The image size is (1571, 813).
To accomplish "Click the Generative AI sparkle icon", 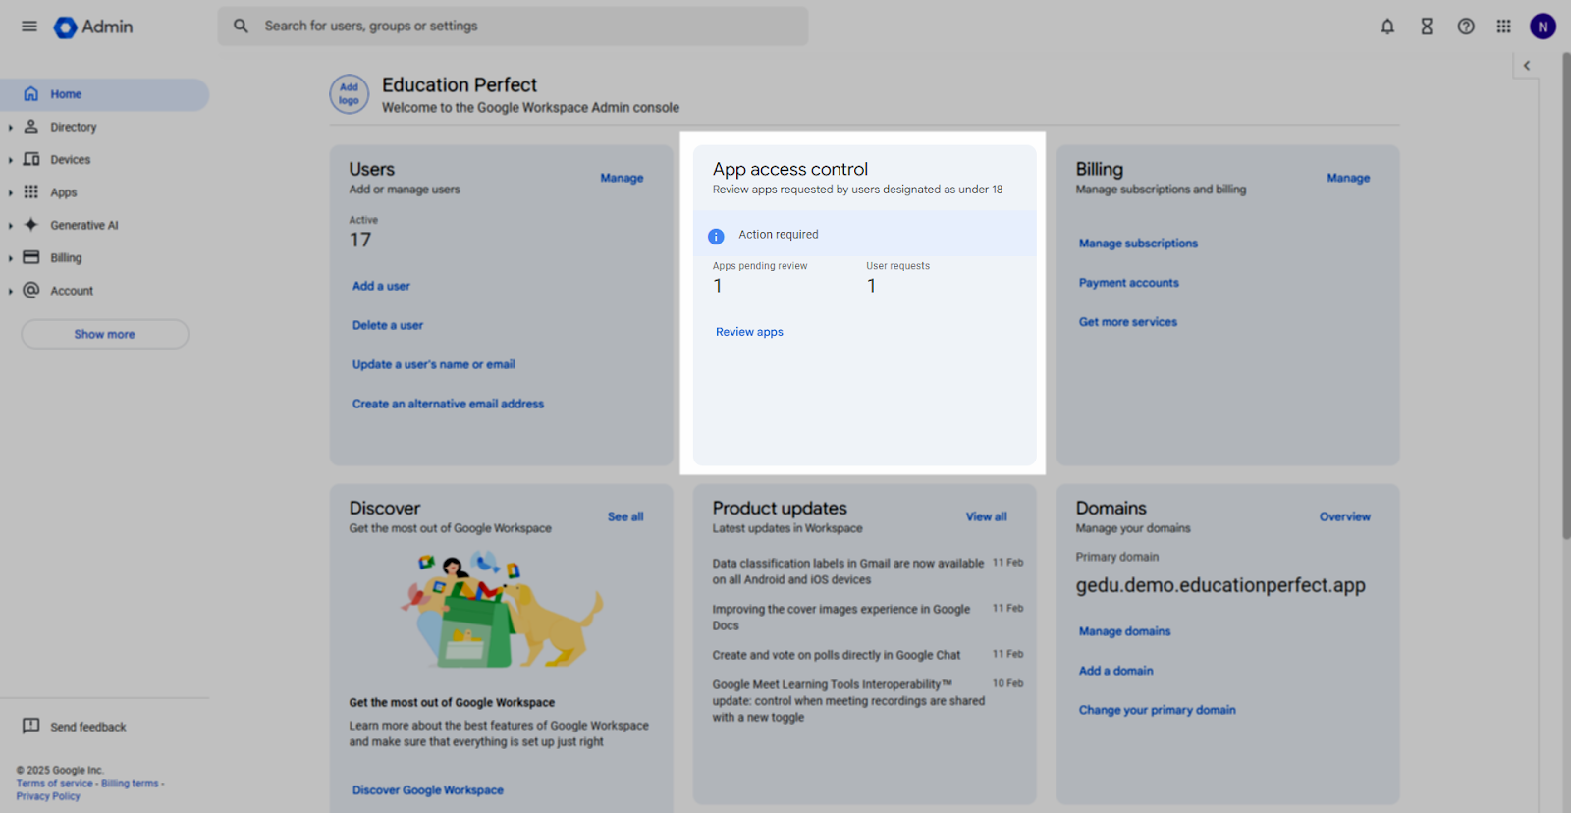I will 31,225.
